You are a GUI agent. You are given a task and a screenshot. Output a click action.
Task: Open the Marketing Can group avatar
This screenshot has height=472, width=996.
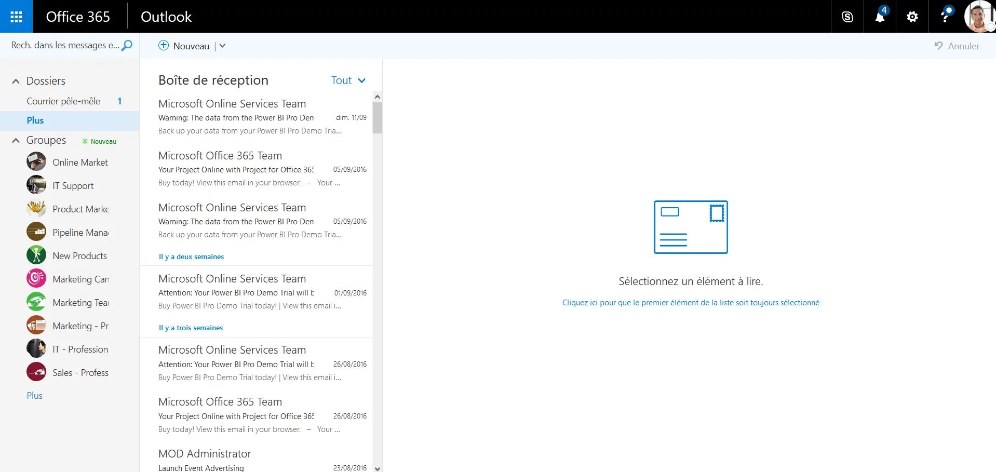point(36,278)
